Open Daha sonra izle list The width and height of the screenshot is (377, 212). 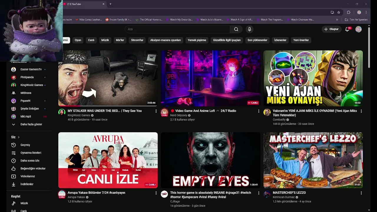pyautogui.click(x=29, y=160)
